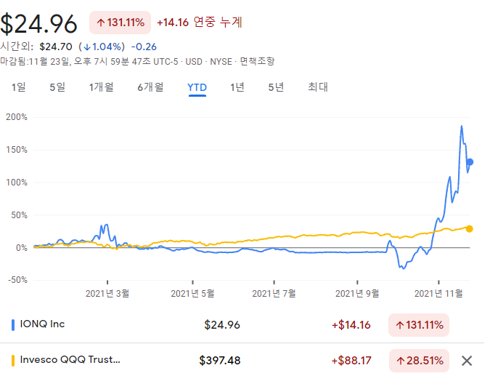The height and width of the screenshot is (376, 490).
Task: Click the QQQ price $397.48
Action: (220, 361)
